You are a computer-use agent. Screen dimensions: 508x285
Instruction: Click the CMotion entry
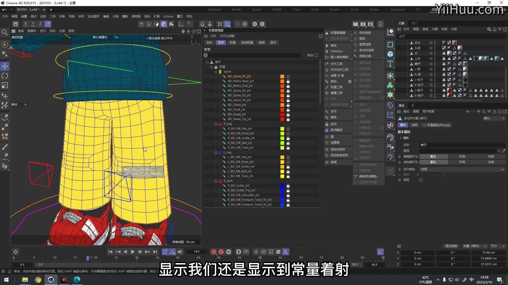coord(337,51)
